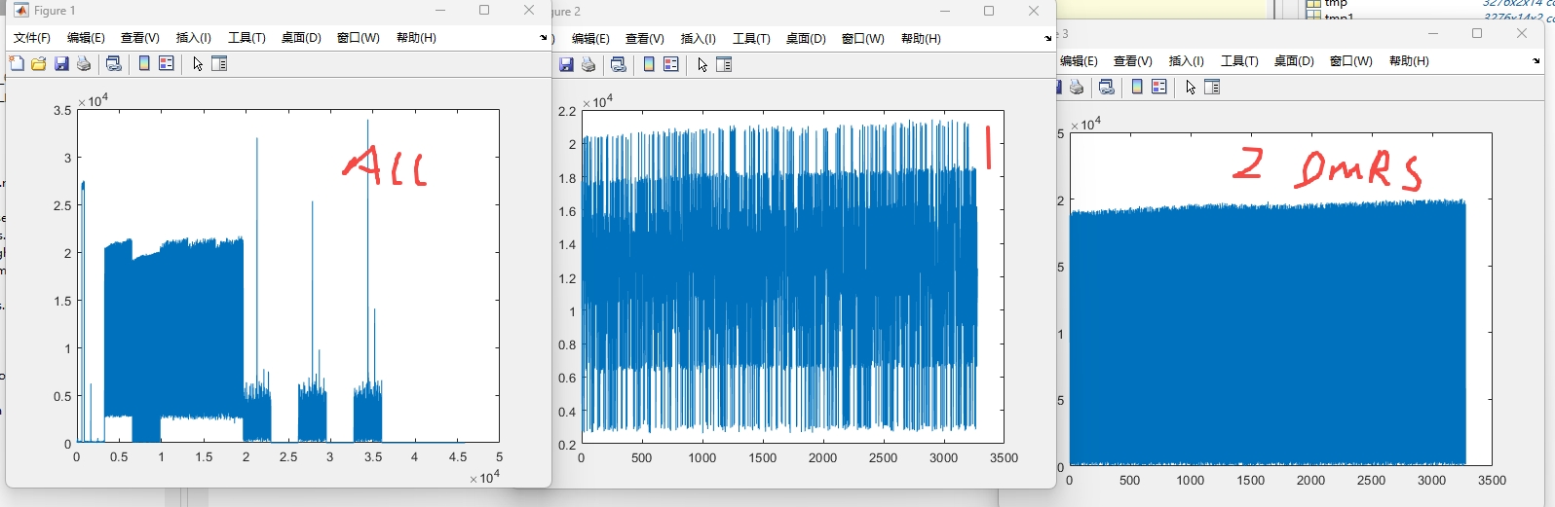Click Print icon in Figure 1 toolbar
This screenshot has height=507, width=1555.
click(x=84, y=63)
